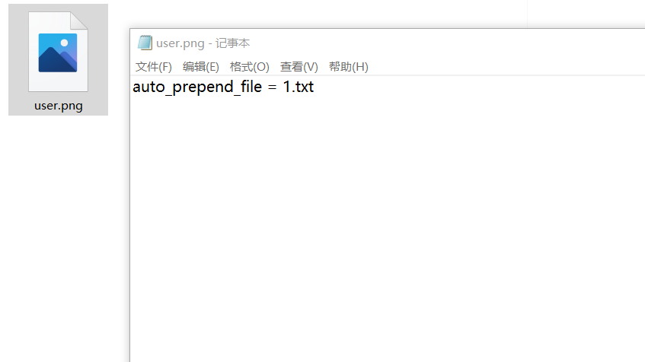Screen dimensions: 645x362
Task: Click empty space below the user.png icon
Action: 58,238
